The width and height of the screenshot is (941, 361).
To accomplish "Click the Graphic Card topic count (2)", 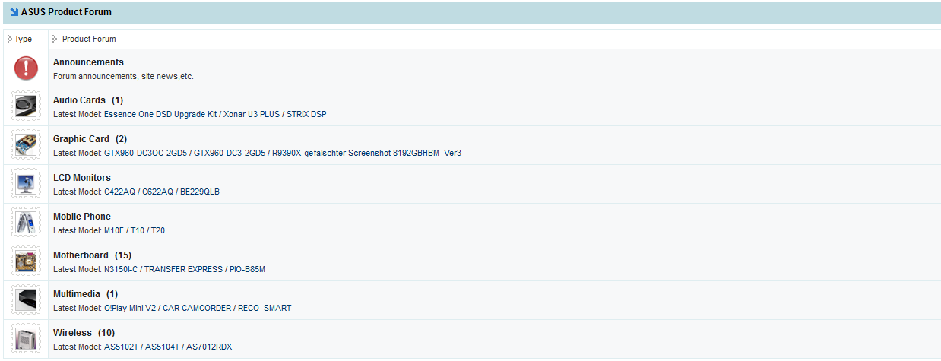I will tap(121, 139).
